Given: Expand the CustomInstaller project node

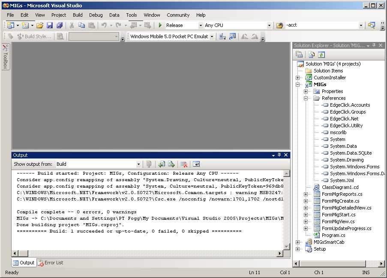Looking at the screenshot, I should click(x=298, y=78).
